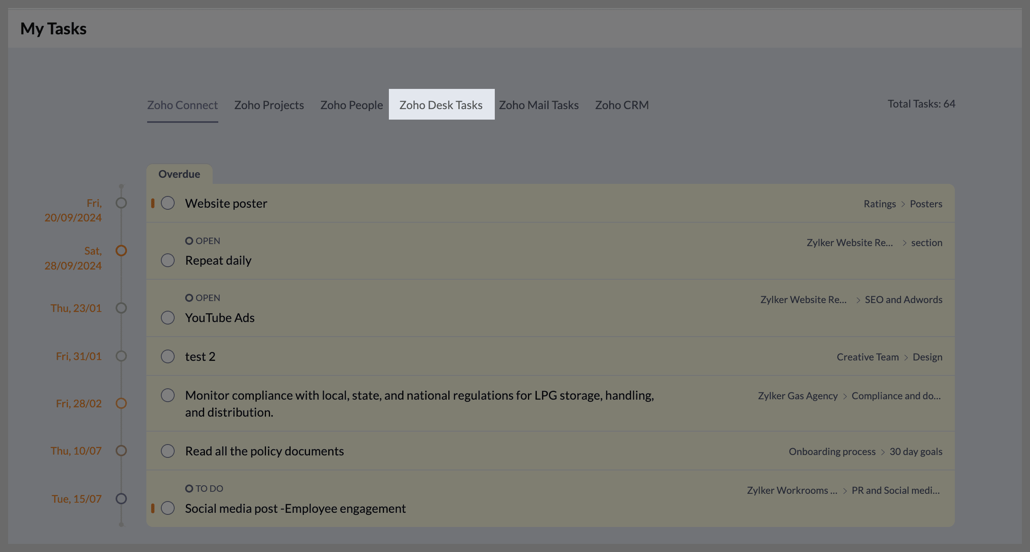Open the Zoho Desk Tasks tab

tap(441, 105)
